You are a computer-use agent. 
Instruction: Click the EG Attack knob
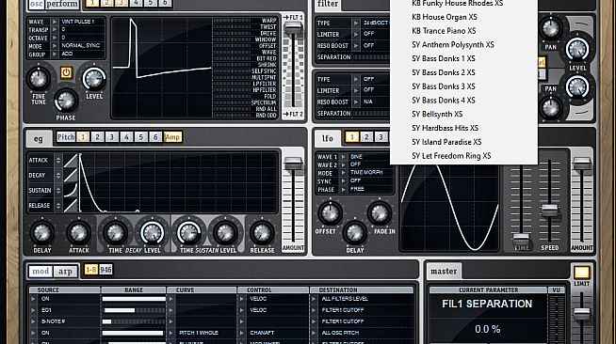click(78, 233)
